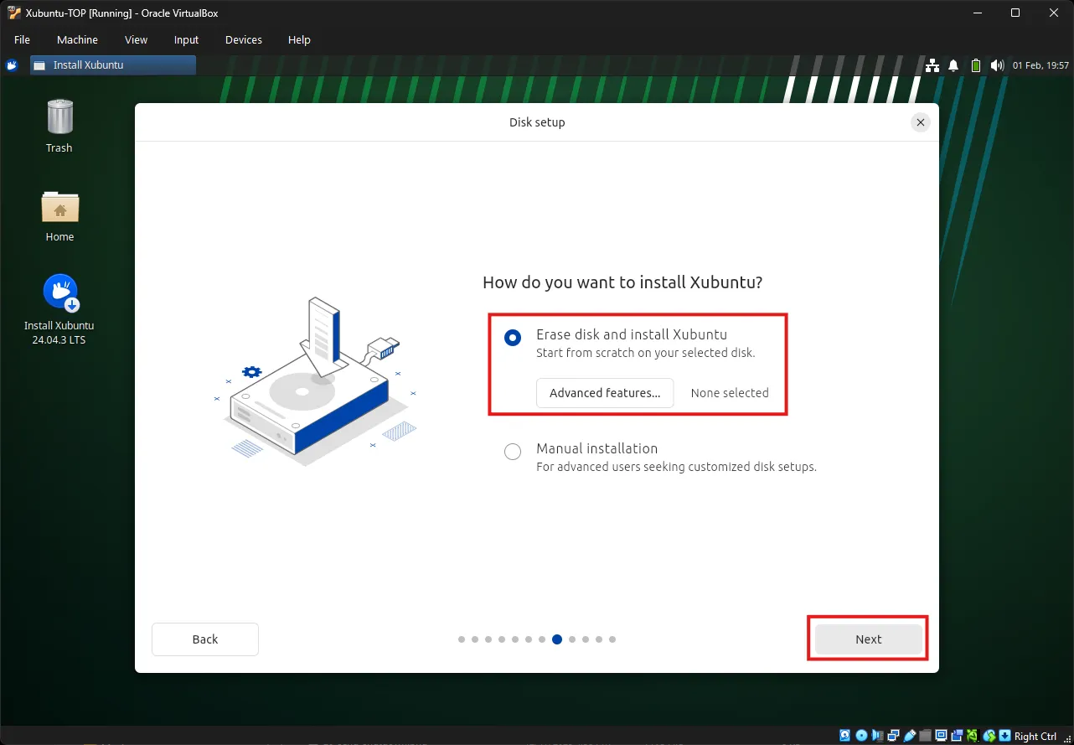
Task: Click the battery icon in the Xfce panel
Action: (x=975, y=65)
